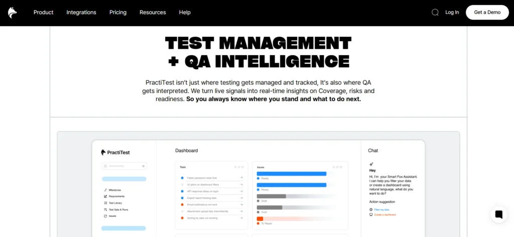The height and width of the screenshot is (237, 514).
Task: Click the Create a dashboard suggestion
Action: (385, 215)
